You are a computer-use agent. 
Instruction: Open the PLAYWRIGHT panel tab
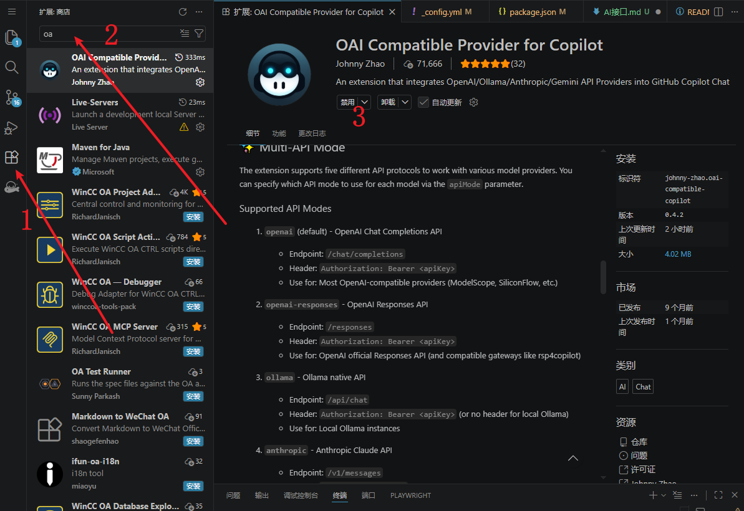[410, 495]
